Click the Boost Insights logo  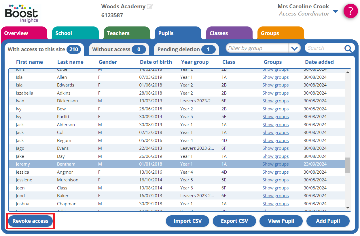click(22, 13)
